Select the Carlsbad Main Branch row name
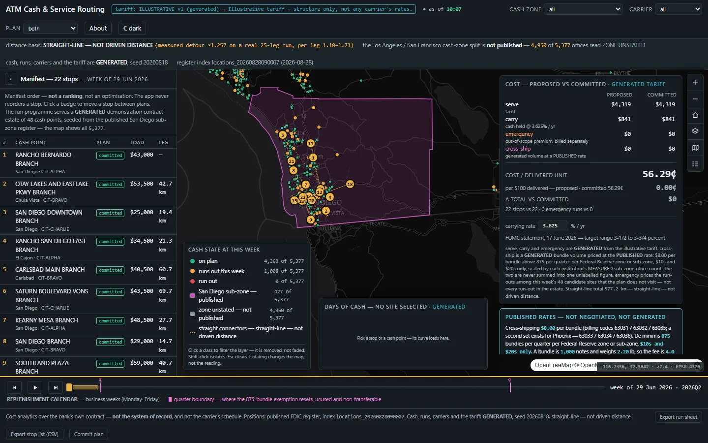708x443 pixels. point(50,270)
